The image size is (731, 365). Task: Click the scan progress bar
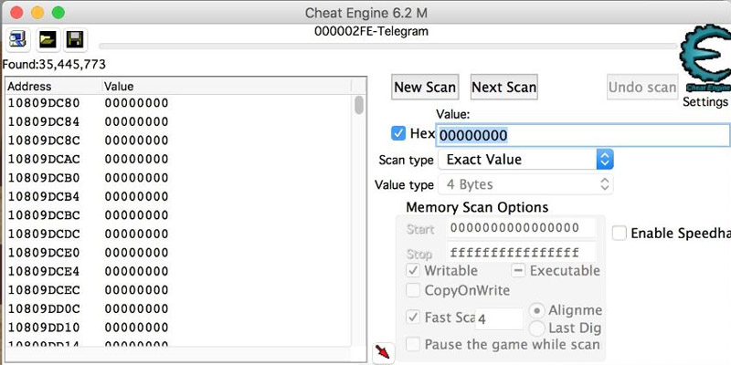pyautogui.click(x=384, y=46)
